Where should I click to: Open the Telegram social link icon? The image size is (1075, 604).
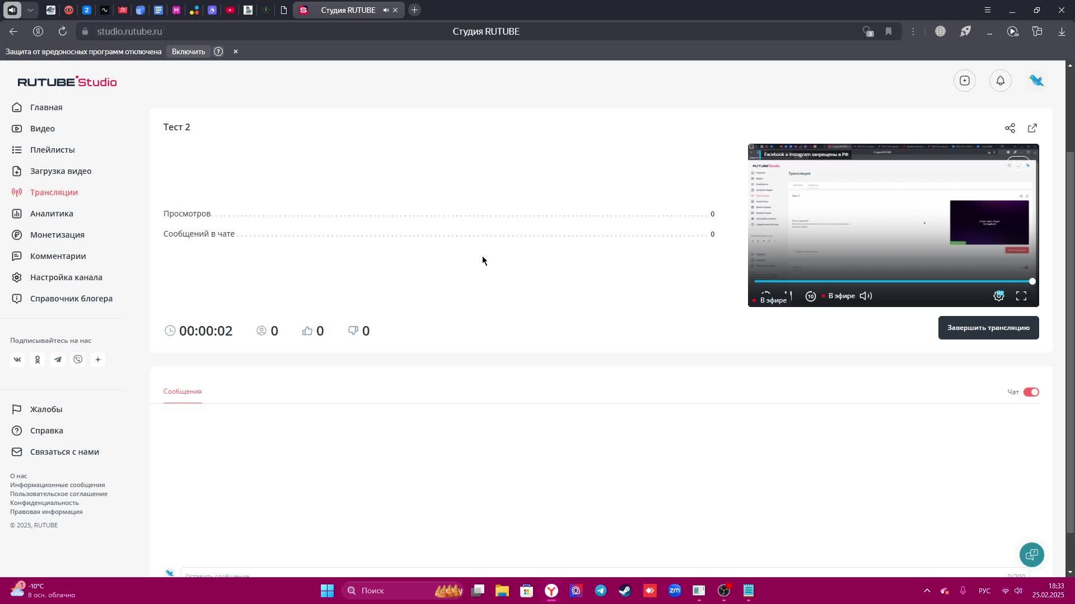(58, 360)
